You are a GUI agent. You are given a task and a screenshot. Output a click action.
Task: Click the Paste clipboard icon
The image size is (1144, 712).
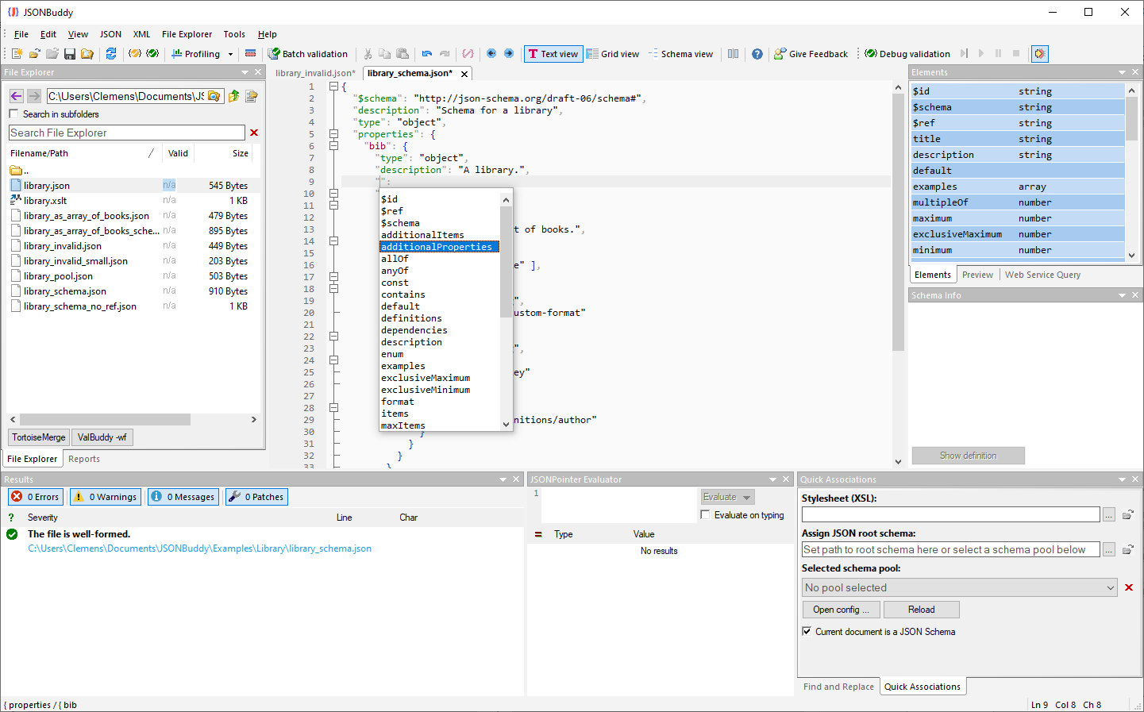tap(403, 53)
